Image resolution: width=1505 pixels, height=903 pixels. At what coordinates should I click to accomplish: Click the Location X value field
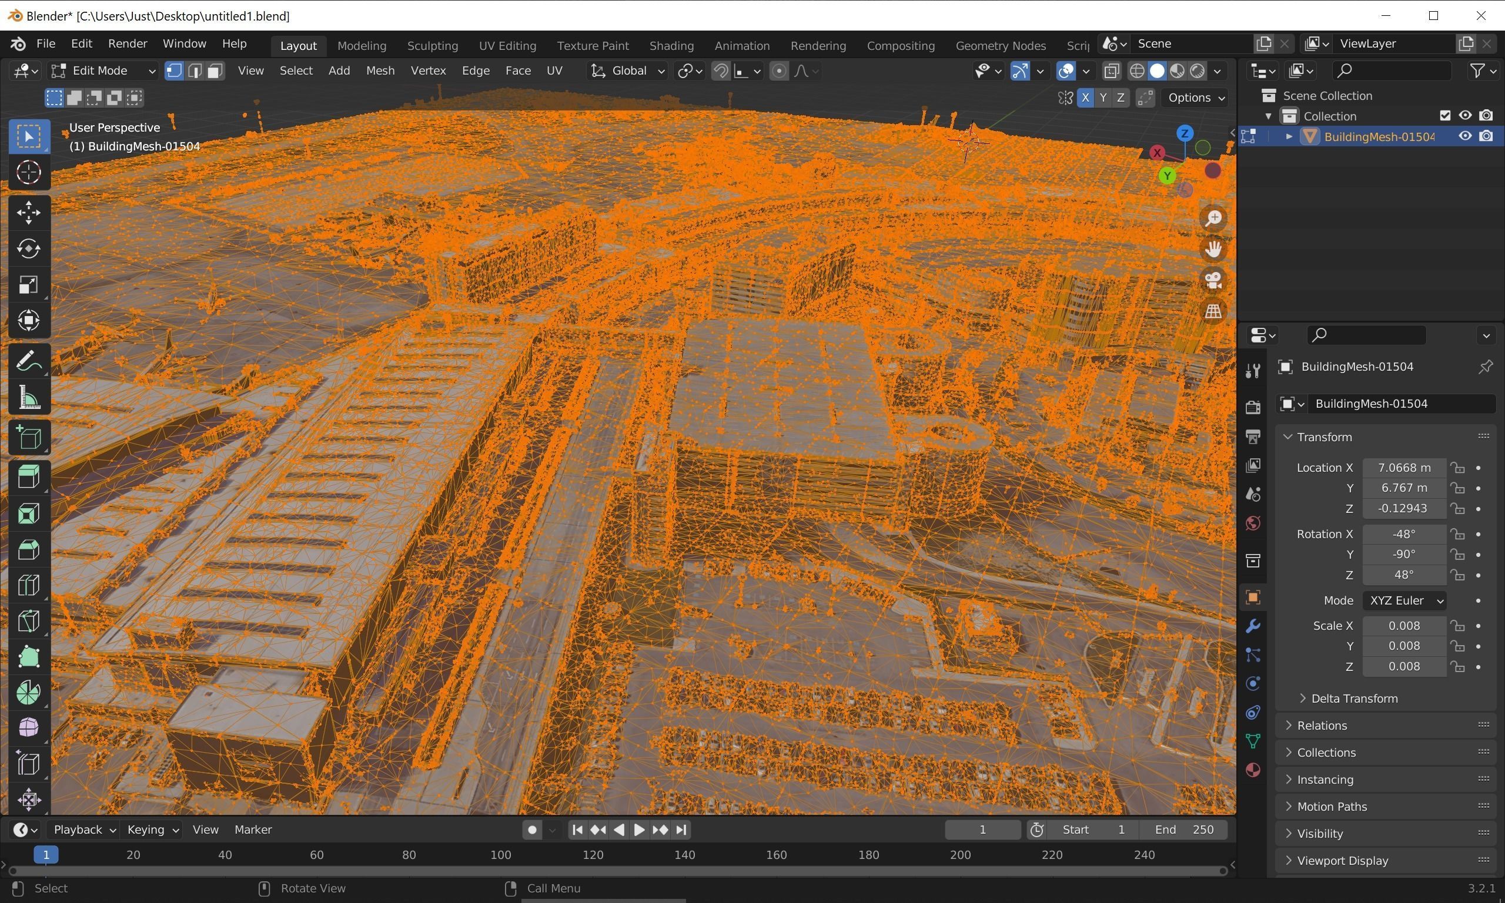point(1403,467)
